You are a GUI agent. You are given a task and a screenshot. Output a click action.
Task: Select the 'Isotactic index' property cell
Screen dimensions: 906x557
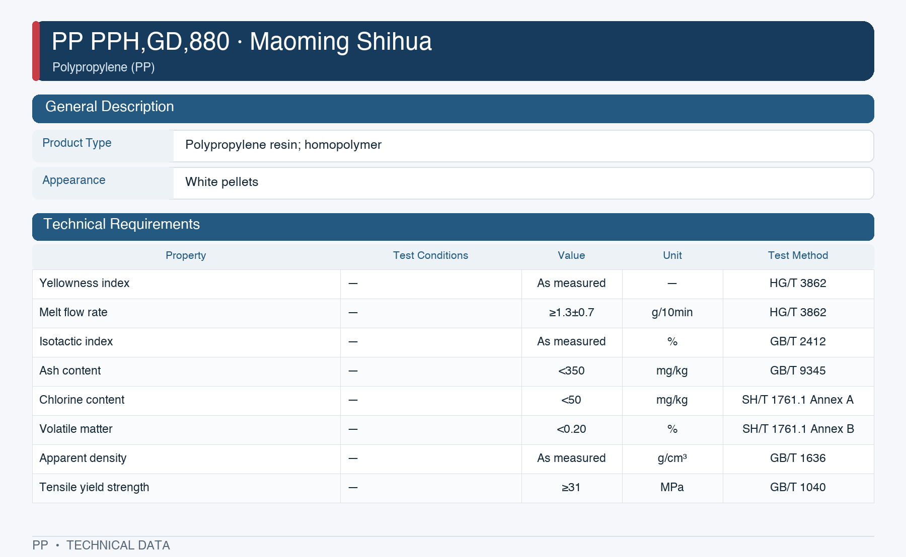[186, 342]
